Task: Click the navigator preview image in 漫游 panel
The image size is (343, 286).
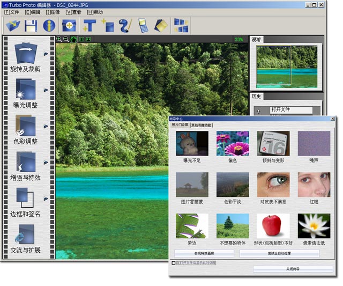Action: pos(287,67)
